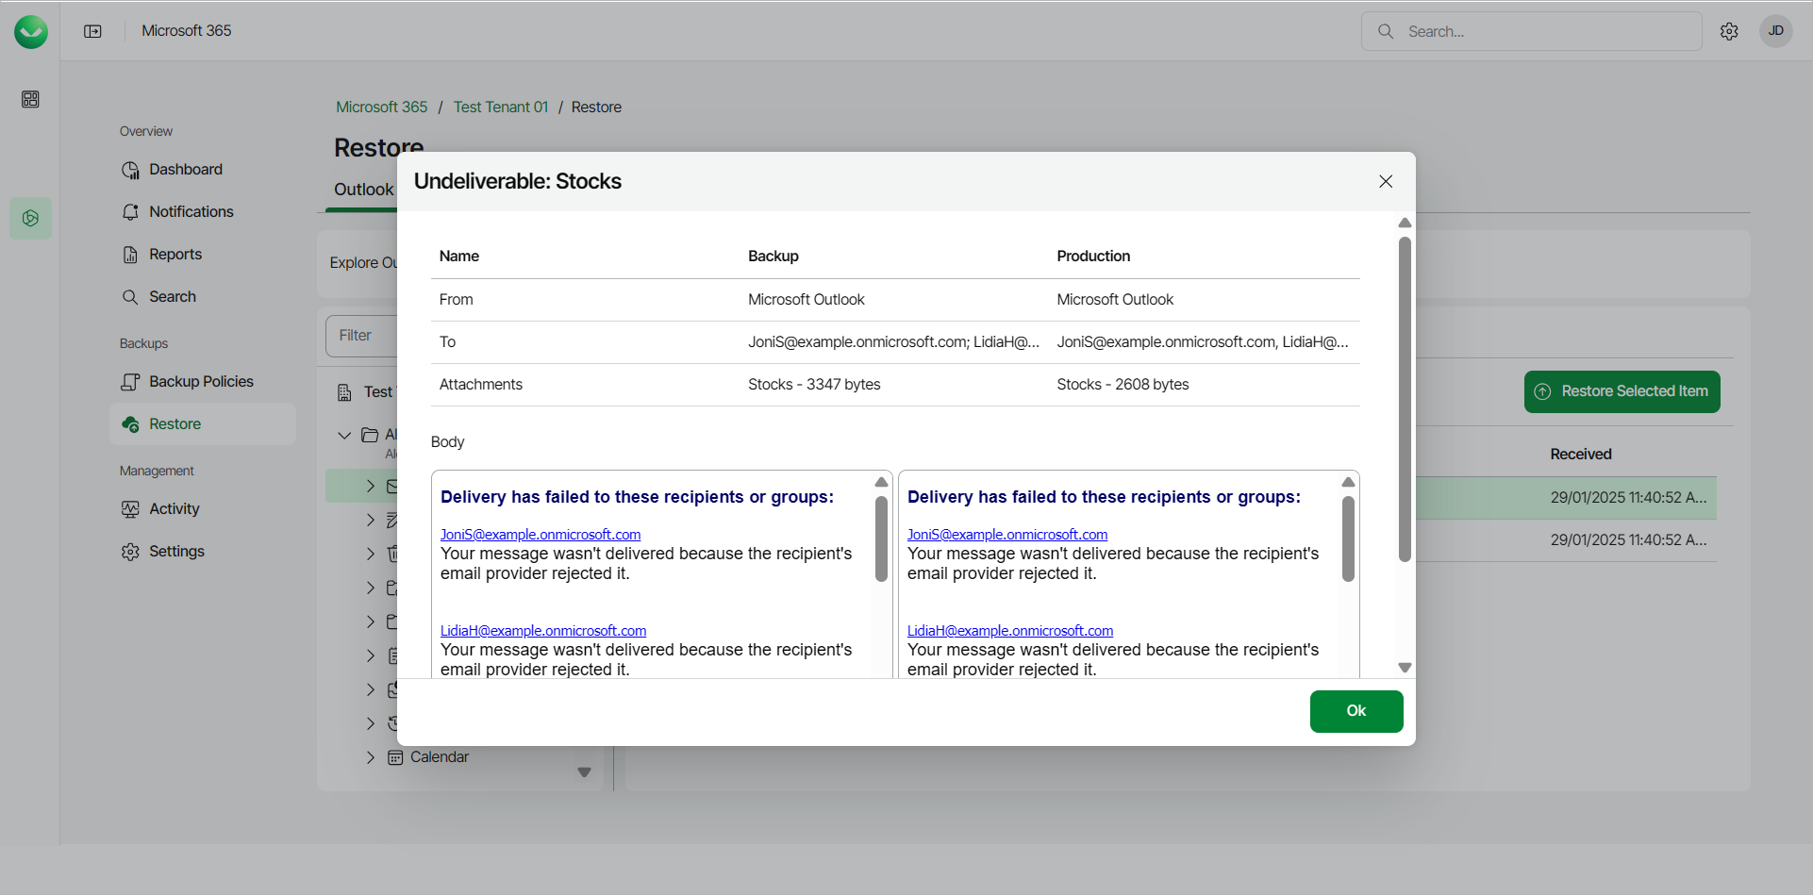Image resolution: width=1813 pixels, height=895 pixels.
Task: Click the apps grid icon in left rail
Action: pos(30,99)
